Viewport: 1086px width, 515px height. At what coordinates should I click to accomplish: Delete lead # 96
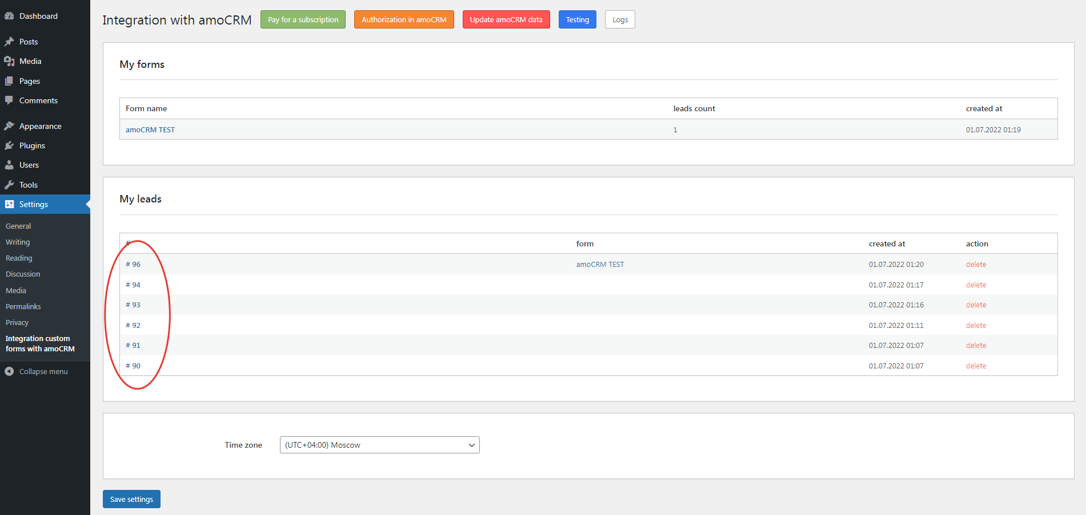[x=976, y=264]
